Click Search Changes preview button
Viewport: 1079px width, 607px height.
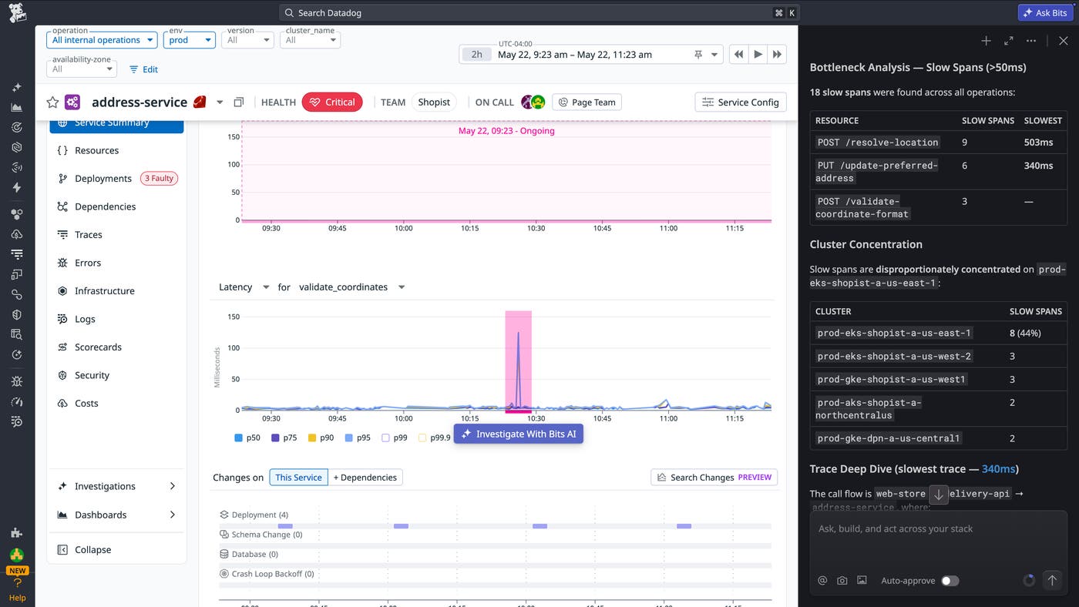tap(714, 478)
